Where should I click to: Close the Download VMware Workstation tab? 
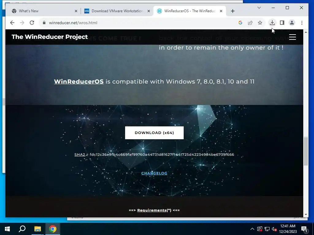coord(149,11)
